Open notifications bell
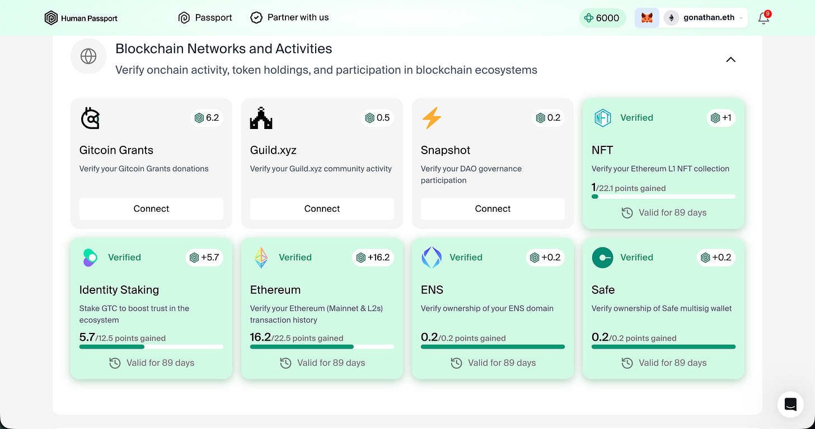The width and height of the screenshot is (815, 429). [764, 17]
